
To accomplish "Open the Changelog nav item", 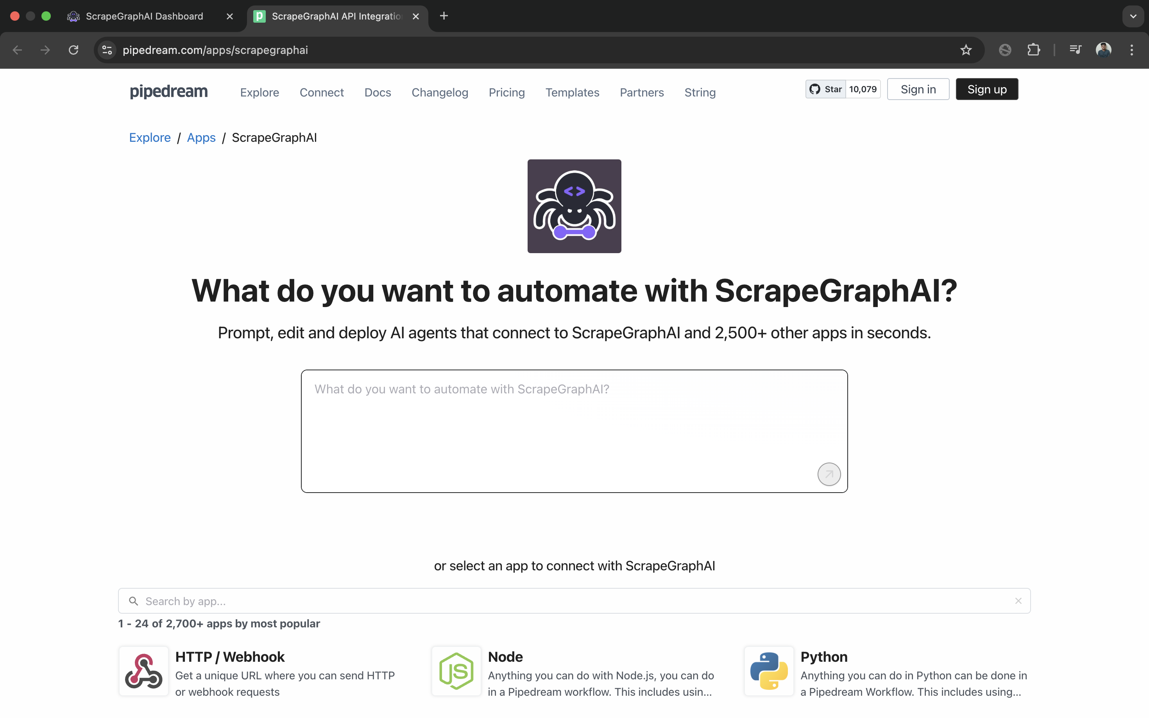I will [x=440, y=92].
